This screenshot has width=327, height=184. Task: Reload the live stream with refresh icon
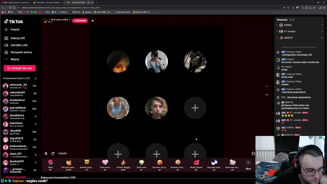[x=53, y=153]
